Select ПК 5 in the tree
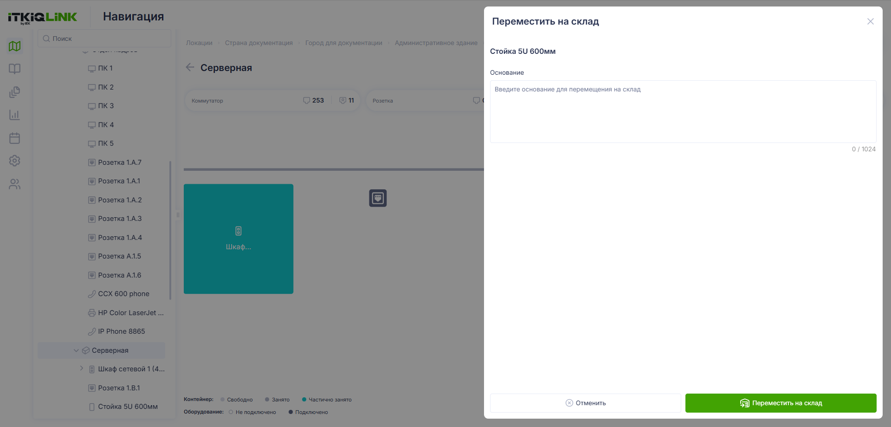 coord(106,143)
